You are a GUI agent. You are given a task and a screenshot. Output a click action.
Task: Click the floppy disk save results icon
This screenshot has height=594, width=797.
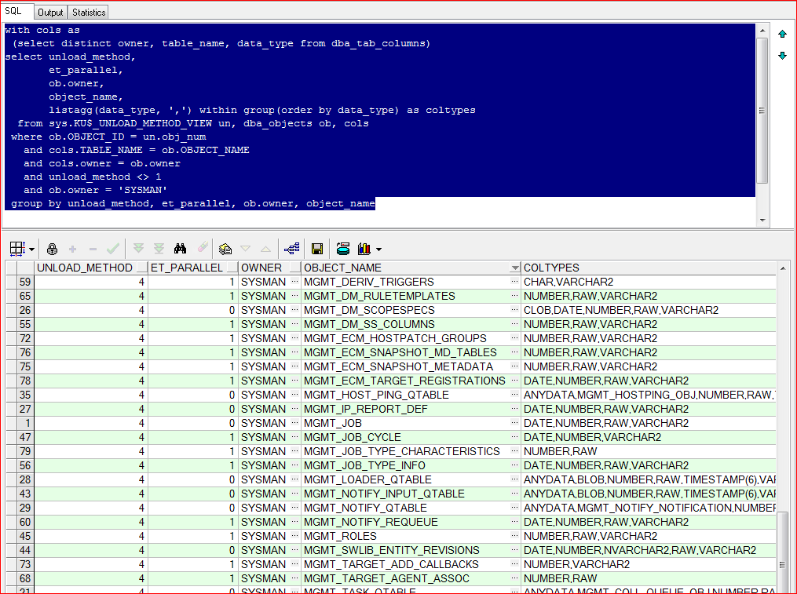tap(317, 249)
